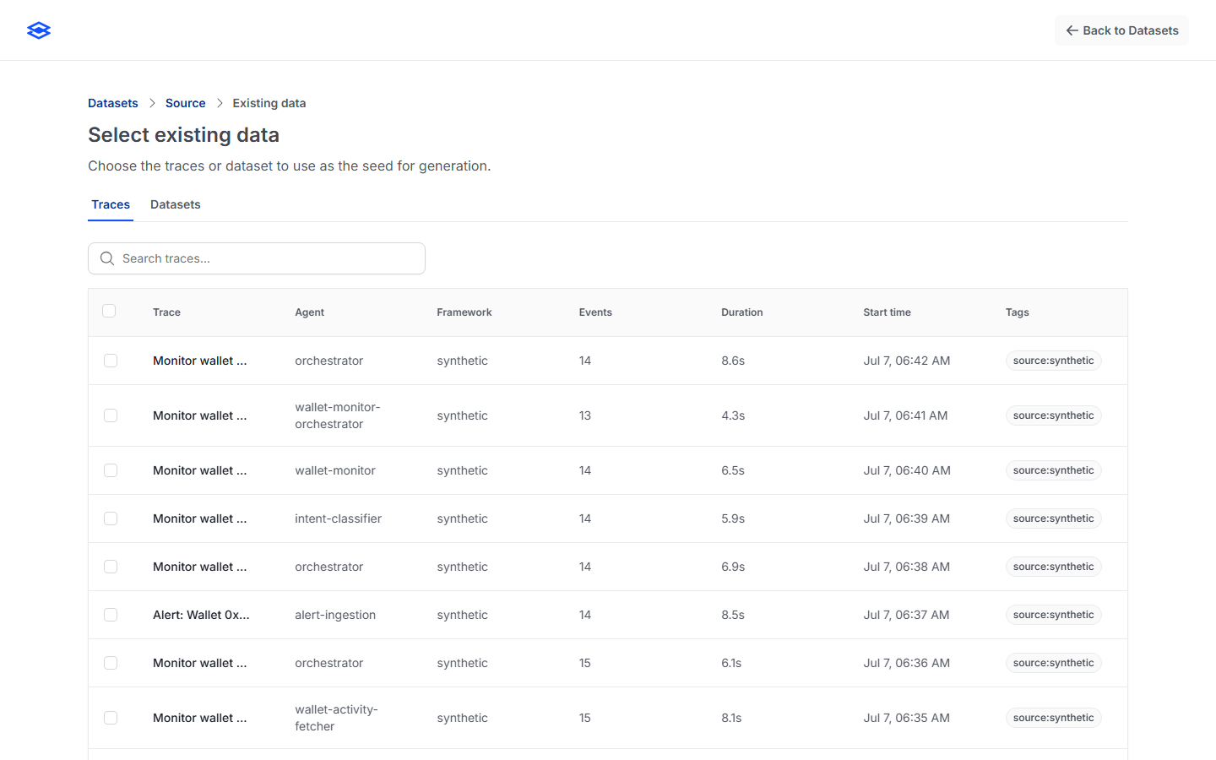Tick checkbox for wallet-monitor agent trace

[x=111, y=470]
